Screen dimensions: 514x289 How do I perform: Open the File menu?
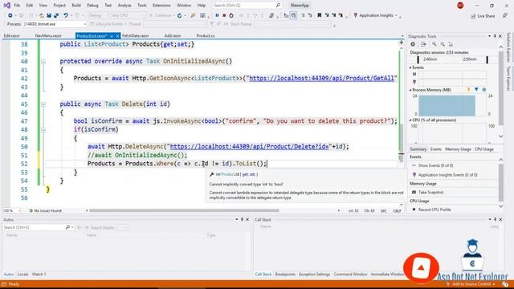17,6
